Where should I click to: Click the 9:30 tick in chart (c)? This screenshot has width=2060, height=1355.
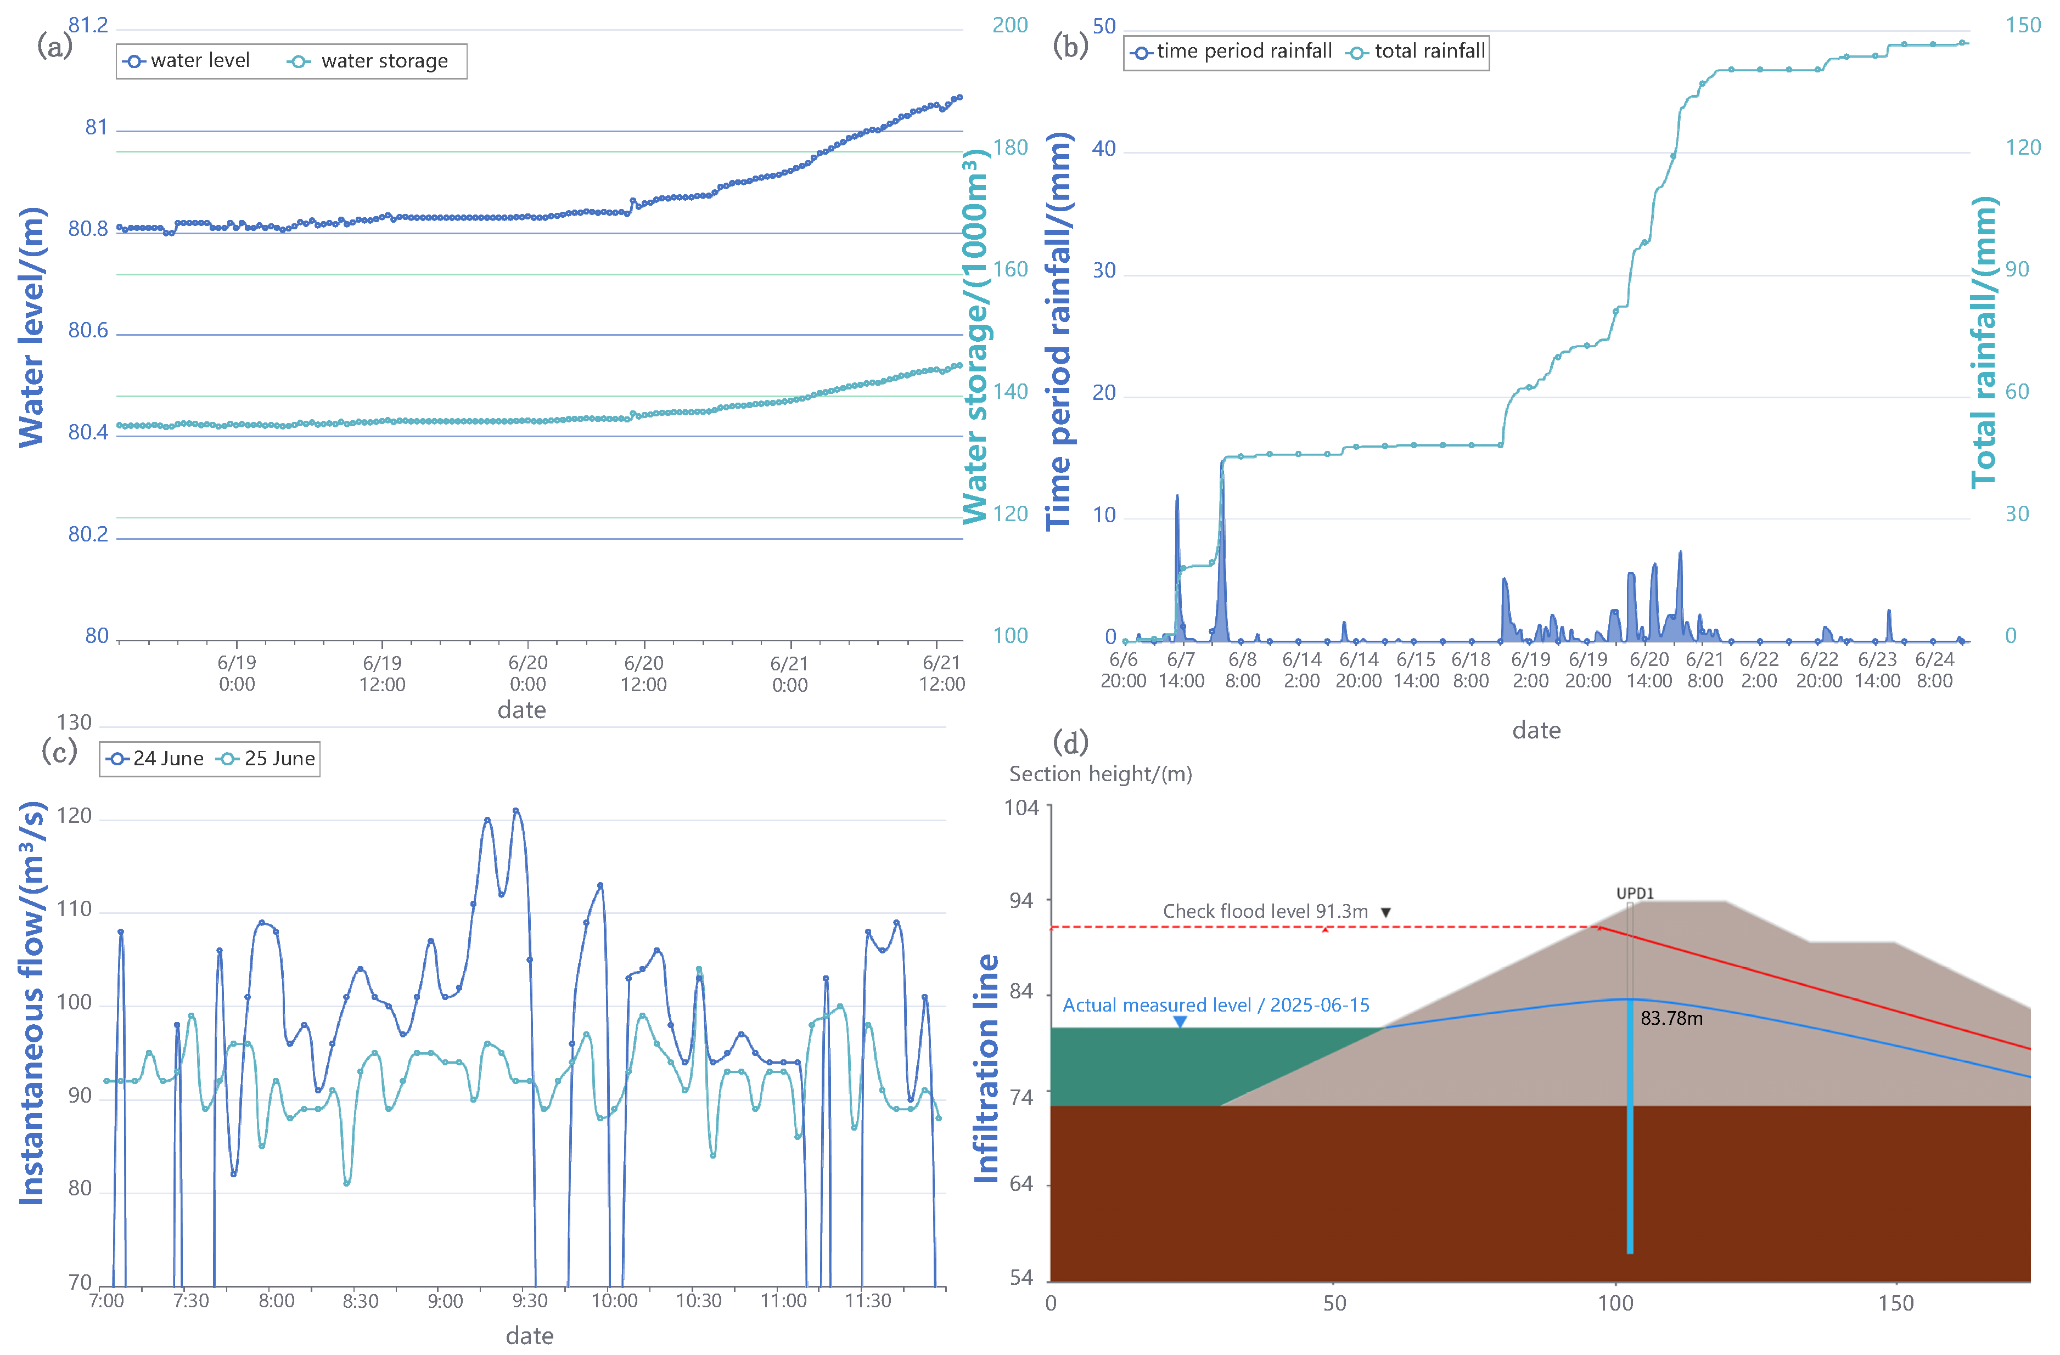(530, 1301)
